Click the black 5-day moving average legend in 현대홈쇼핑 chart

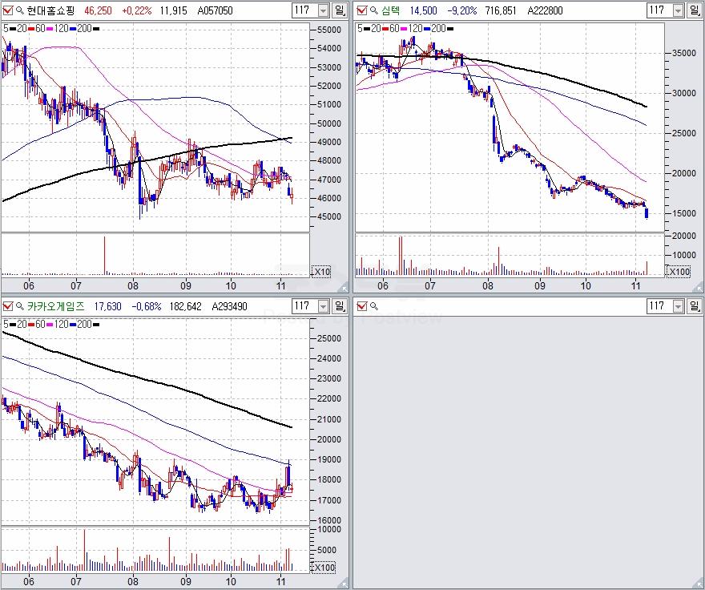pyautogui.click(x=7, y=28)
